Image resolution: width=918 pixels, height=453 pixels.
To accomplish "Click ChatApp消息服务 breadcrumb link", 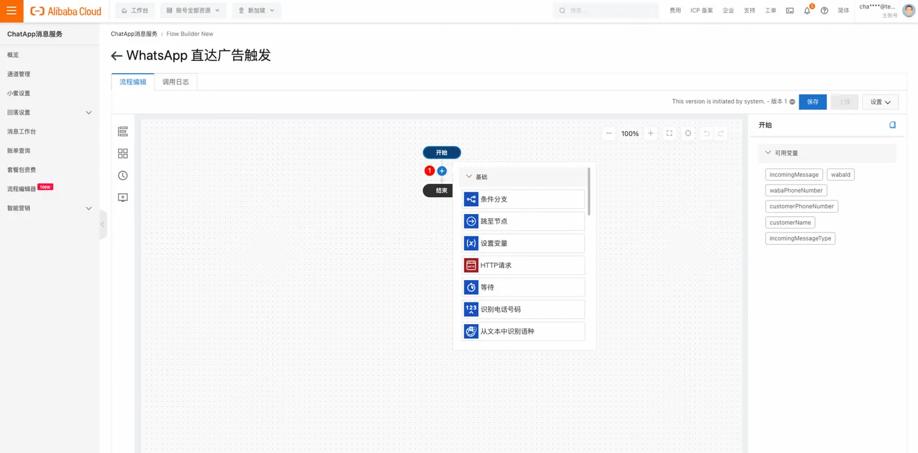I will click(134, 33).
